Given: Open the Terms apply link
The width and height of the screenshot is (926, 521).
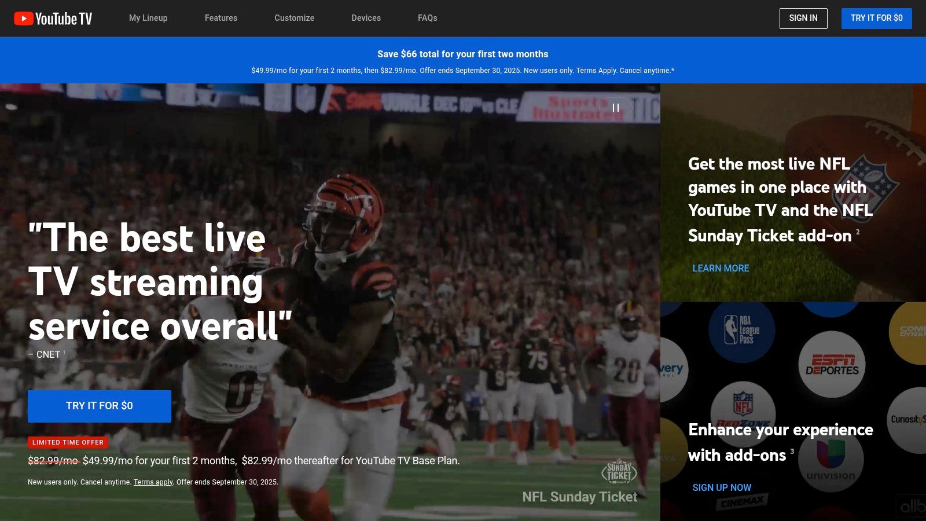Looking at the screenshot, I should (x=153, y=482).
